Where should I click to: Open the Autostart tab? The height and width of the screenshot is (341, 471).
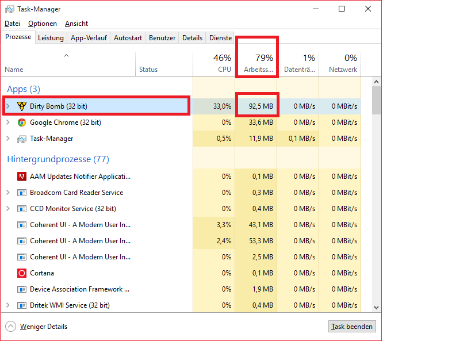click(128, 38)
